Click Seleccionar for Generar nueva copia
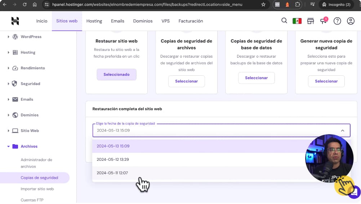The height and width of the screenshot is (204, 361). [x=326, y=81]
